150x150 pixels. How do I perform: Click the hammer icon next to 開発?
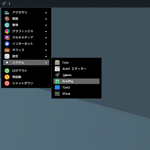click(x=7, y=19)
